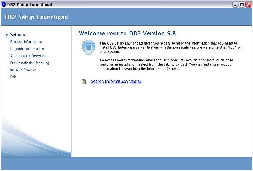253x171 pixels.
Task: Go to Architectural Overview
Action: point(28,56)
